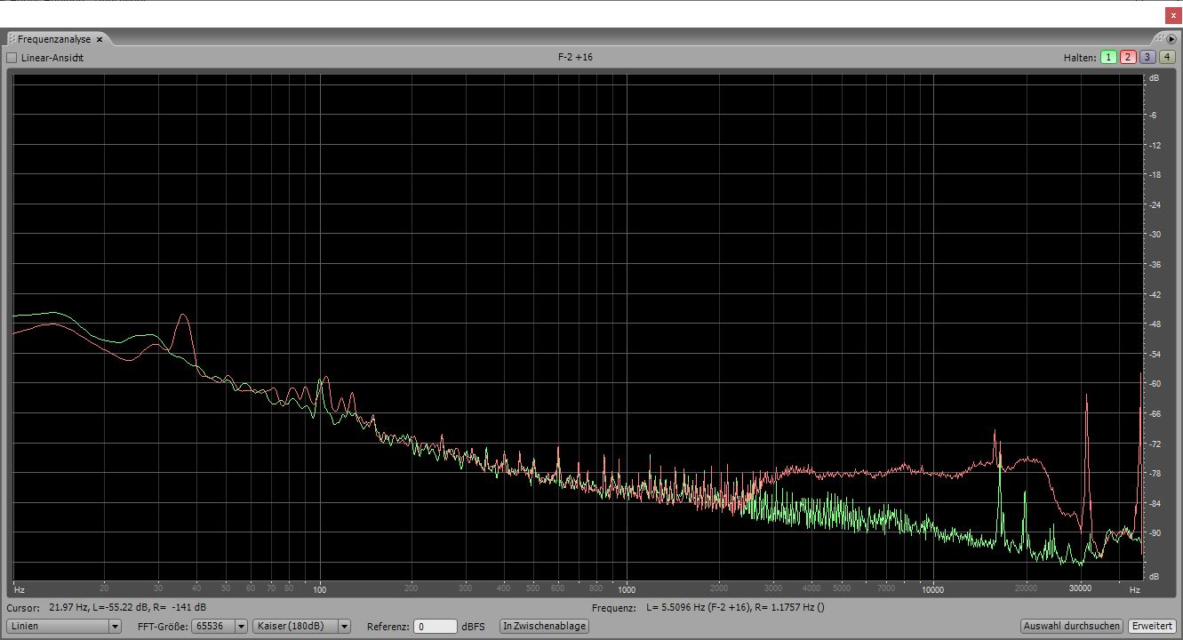1183x640 pixels.
Task: Close the Frequenzanalyse tab with its x
Action: (x=100, y=39)
